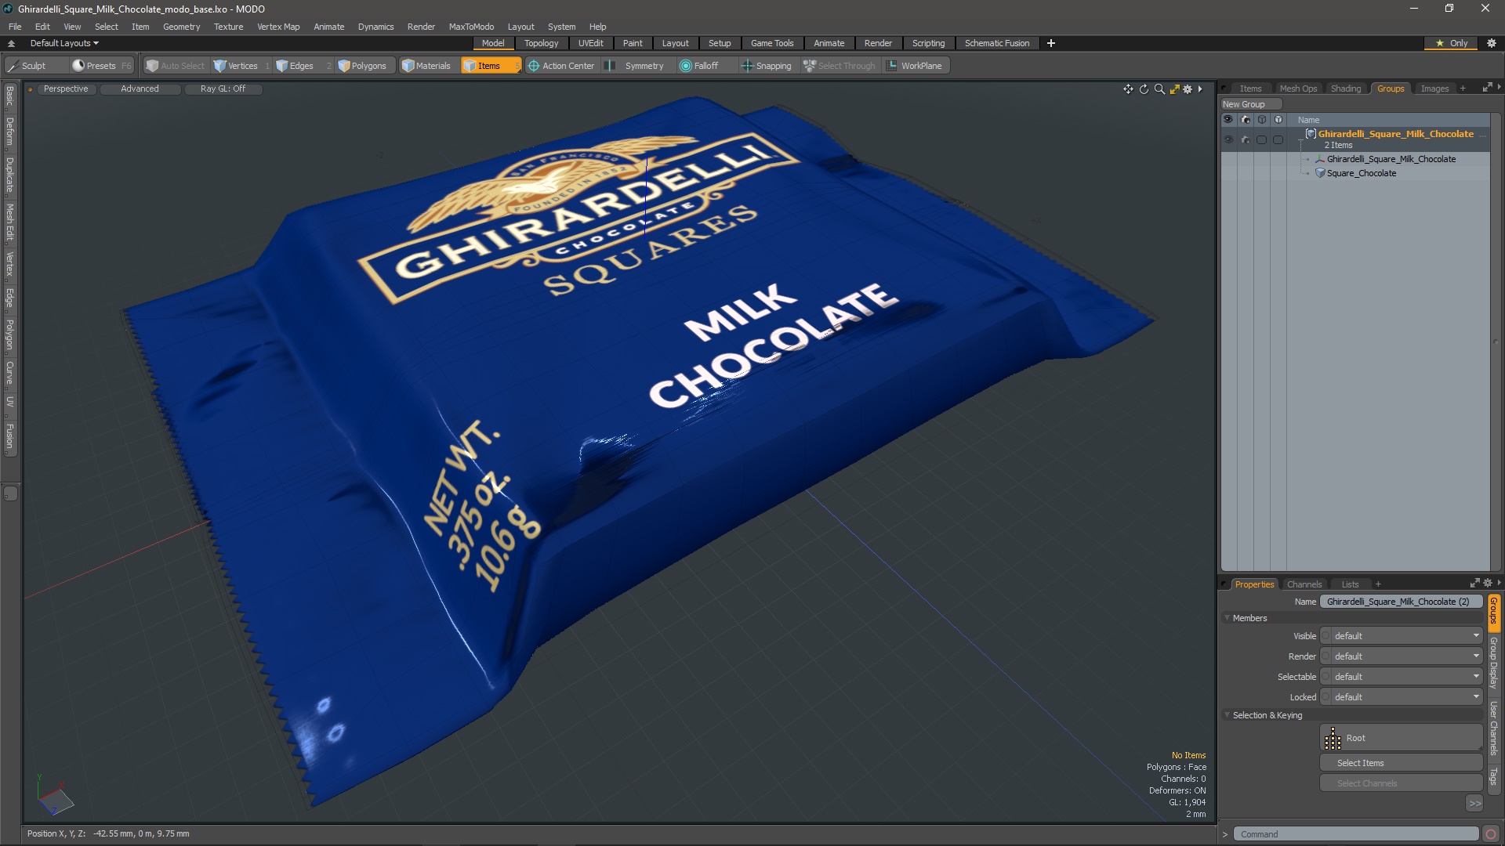Click the group Name field

click(1401, 602)
